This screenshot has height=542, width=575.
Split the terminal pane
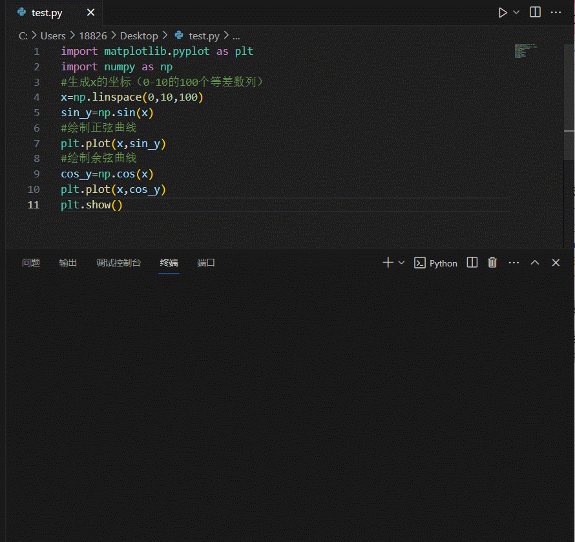tap(472, 263)
